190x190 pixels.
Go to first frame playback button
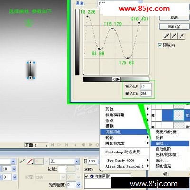point(52,145)
